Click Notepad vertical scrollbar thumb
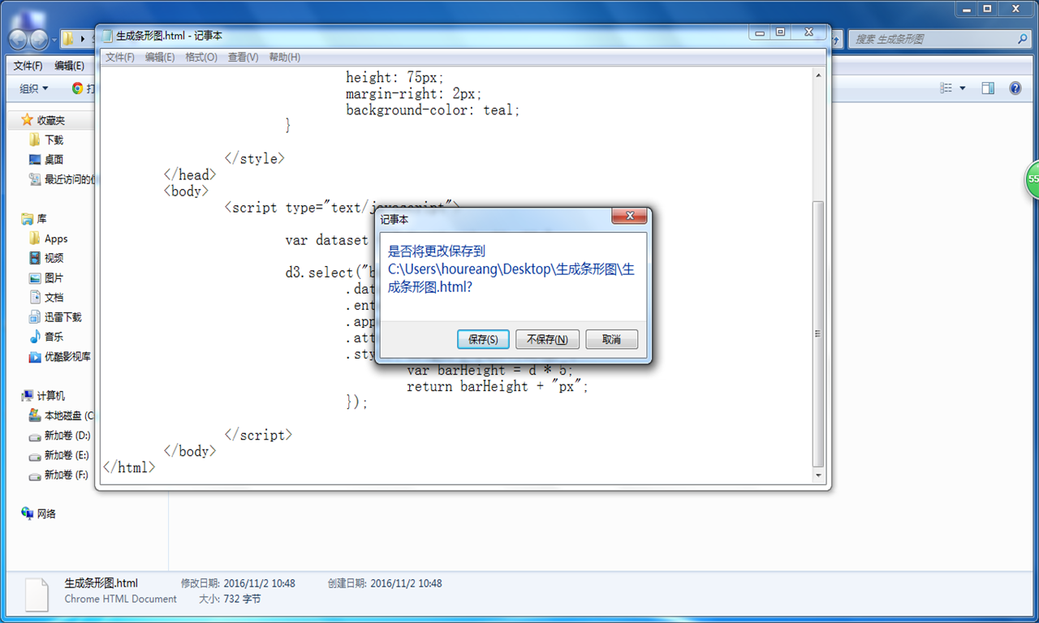 (818, 333)
